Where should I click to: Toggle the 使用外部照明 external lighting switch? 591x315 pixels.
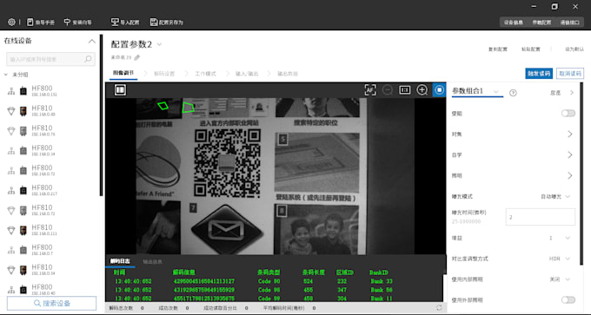pos(568,300)
